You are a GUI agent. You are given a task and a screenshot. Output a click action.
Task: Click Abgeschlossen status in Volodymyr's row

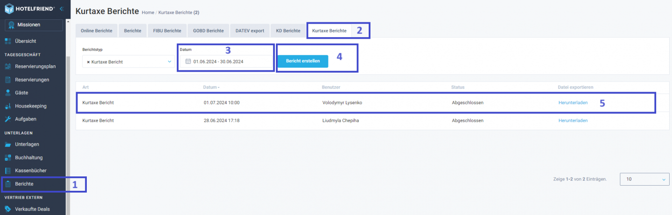click(x=468, y=102)
